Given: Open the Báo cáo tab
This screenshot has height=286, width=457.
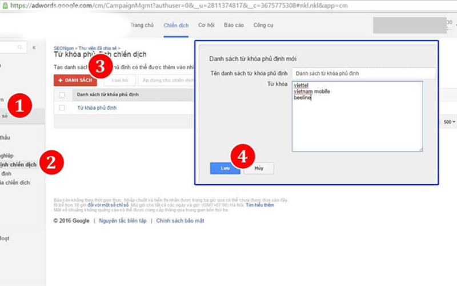Looking at the screenshot, I should click(234, 26).
